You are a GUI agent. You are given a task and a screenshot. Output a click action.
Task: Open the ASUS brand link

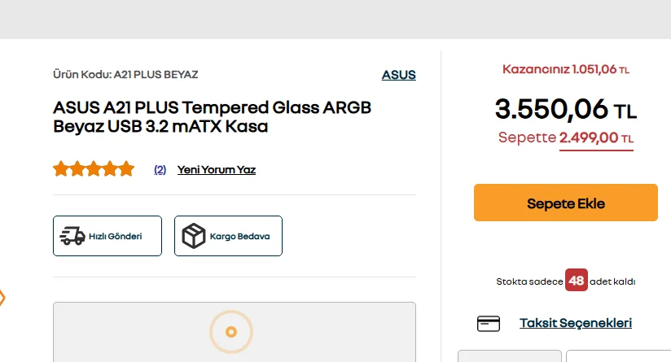[x=398, y=75]
